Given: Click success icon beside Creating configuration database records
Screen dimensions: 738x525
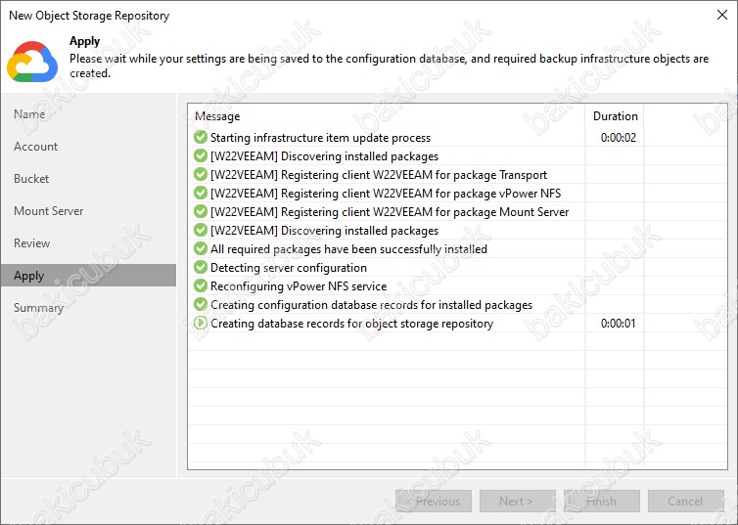Looking at the screenshot, I should [x=201, y=305].
